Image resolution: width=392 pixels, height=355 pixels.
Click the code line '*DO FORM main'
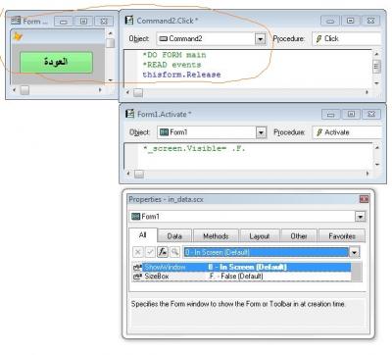174,55
